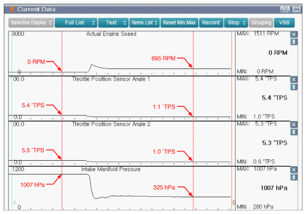Close Throttle Position Sensor Angle 2 graph
The height and width of the screenshot is (214, 306).
click(294, 125)
